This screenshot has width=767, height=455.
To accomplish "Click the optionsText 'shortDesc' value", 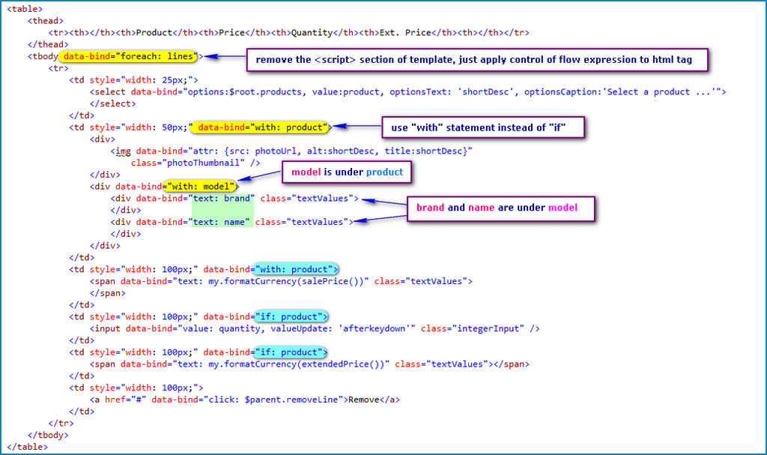I will point(485,91).
